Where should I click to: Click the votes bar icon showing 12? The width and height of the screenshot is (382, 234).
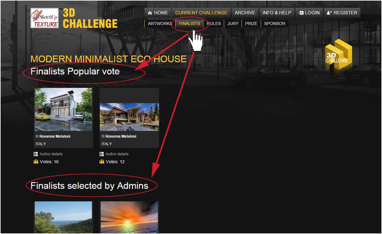[x=102, y=162]
